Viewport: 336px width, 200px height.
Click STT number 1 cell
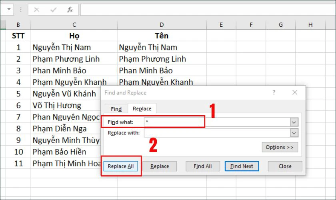click(18, 47)
